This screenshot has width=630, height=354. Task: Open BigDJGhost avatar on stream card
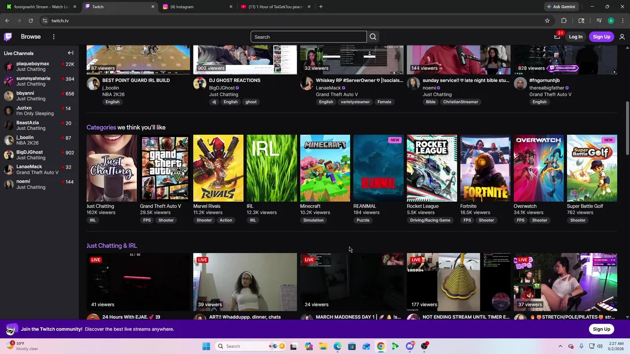[200, 84]
